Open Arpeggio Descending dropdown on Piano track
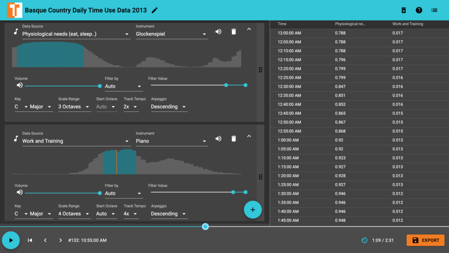Image resolution: width=449 pixels, height=253 pixels. [x=169, y=214]
